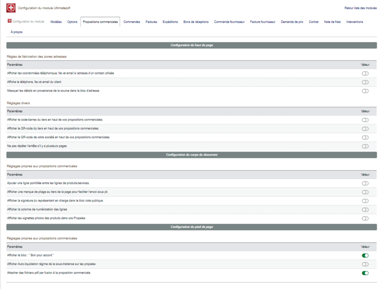This screenshot has height=294, width=381.
Task: Toggle the line numbering column option
Action: 365,210
